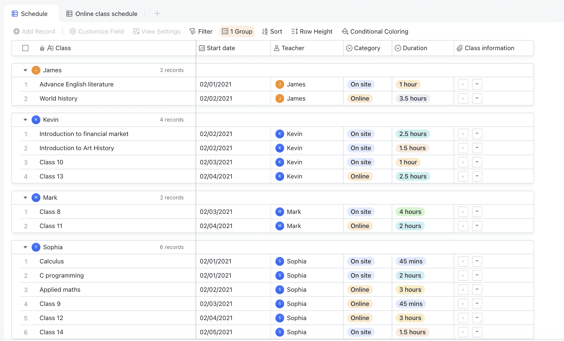Click 4 hours duration tag
This screenshot has height=341, width=564.
point(410,212)
